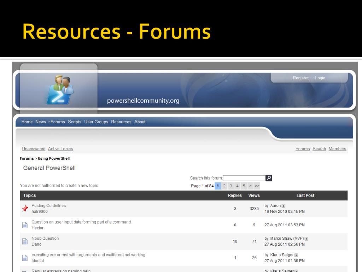Click the next page > button
362x272 pixels.
[x=250, y=186]
